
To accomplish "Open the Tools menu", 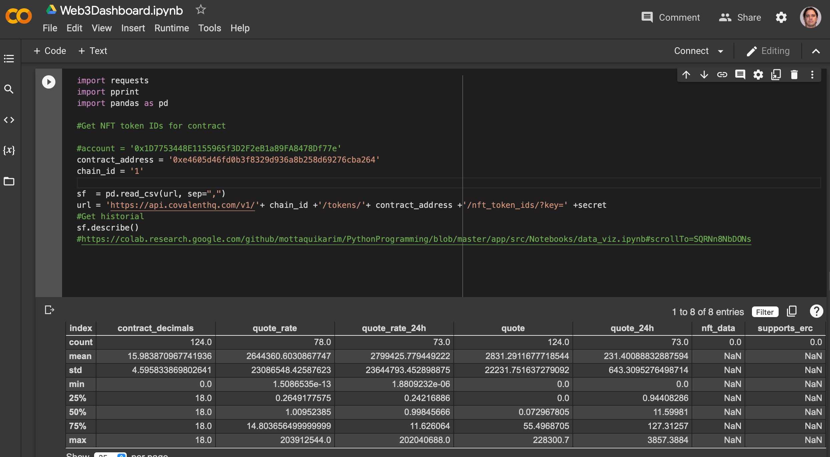I will [210, 28].
